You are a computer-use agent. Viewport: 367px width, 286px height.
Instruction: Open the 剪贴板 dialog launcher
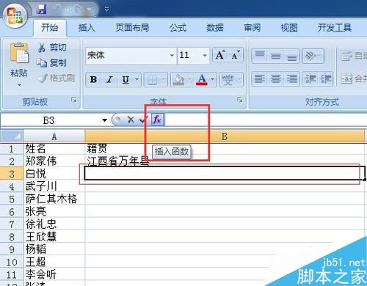pyautogui.click(x=73, y=100)
